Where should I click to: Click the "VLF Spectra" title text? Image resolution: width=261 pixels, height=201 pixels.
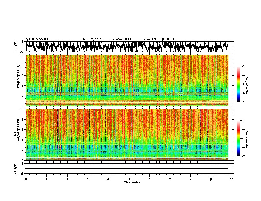[x=37, y=39]
